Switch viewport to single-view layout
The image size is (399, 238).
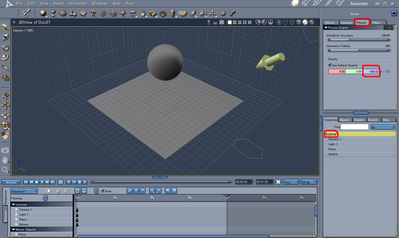pos(230,22)
